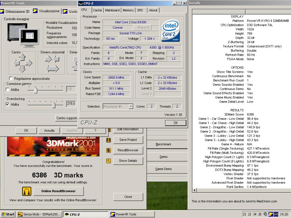Screen dimensions: 291x218
Task: Click the Show Details button
Action: point(128,161)
